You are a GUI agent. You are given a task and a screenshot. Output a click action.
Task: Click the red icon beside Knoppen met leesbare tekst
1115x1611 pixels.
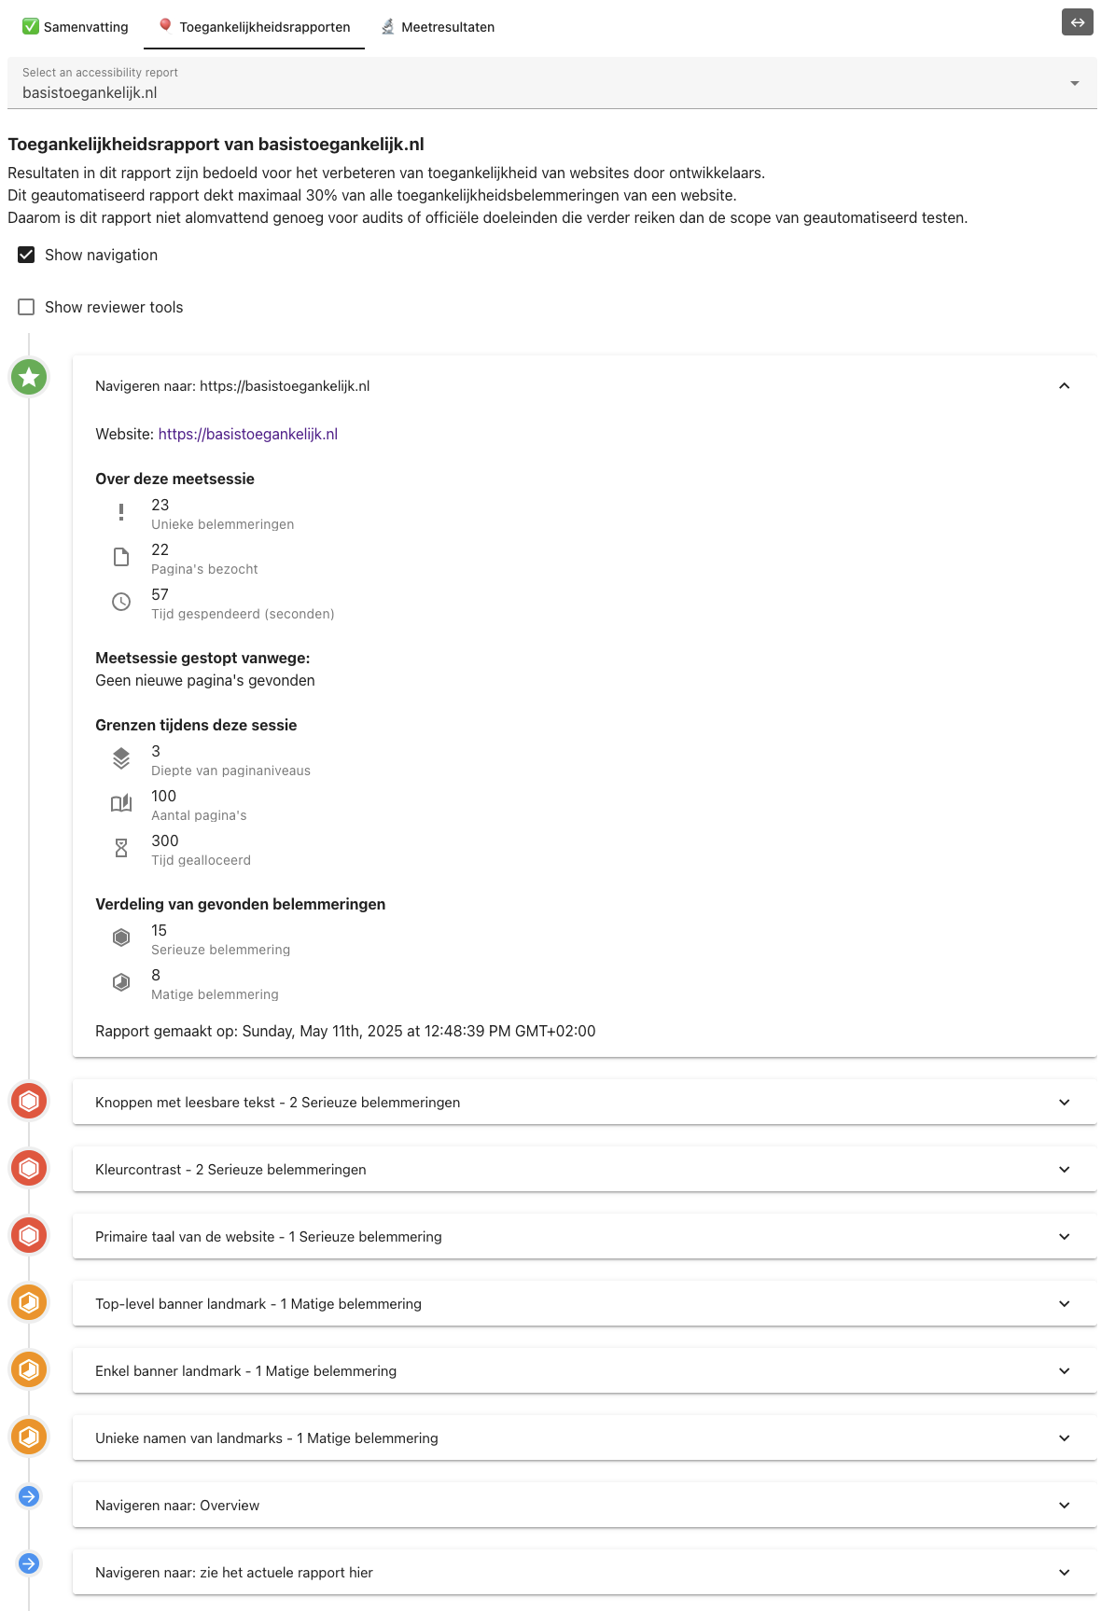pyautogui.click(x=29, y=1101)
